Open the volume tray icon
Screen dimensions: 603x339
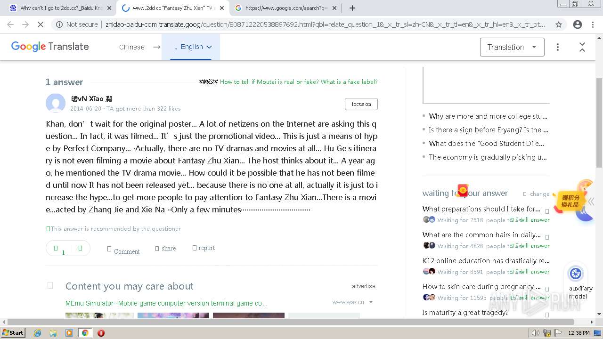point(535,333)
